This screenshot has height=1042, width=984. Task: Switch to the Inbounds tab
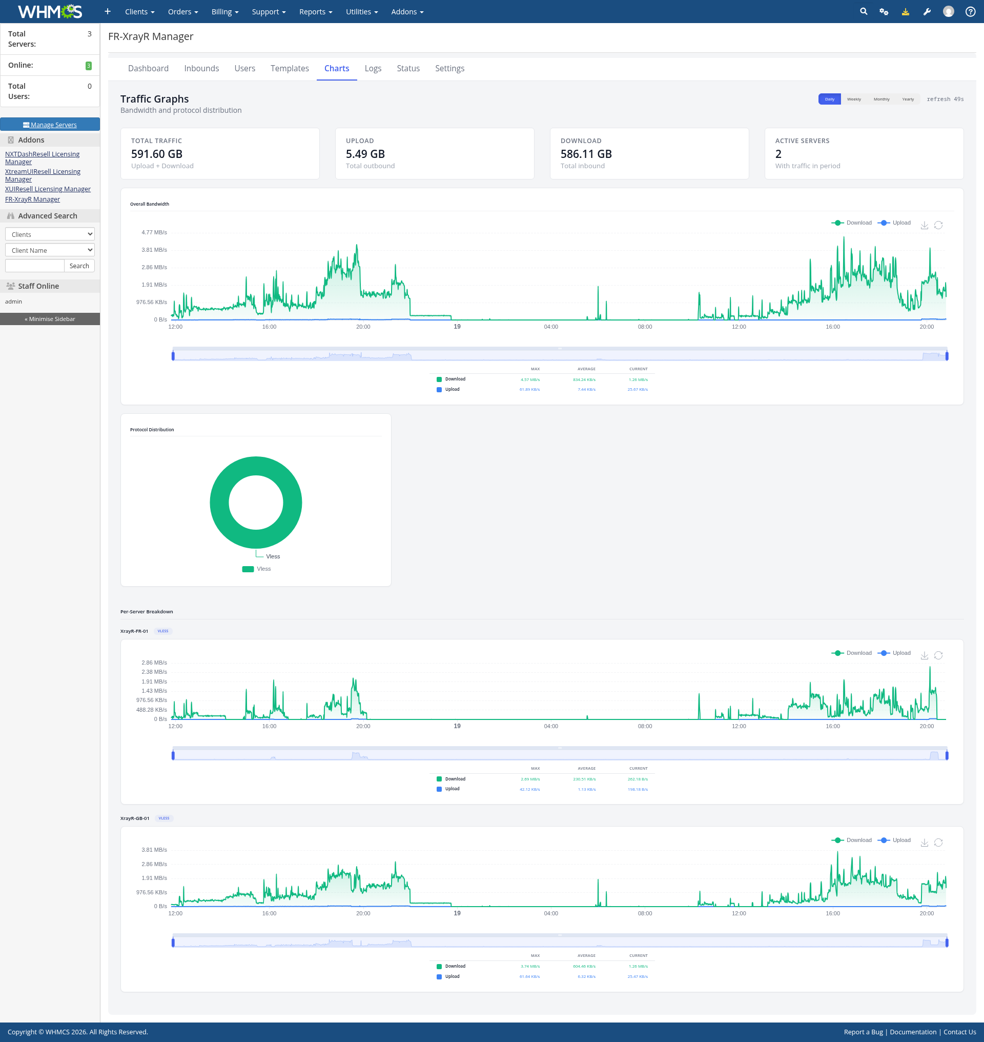tap(201, 68)
